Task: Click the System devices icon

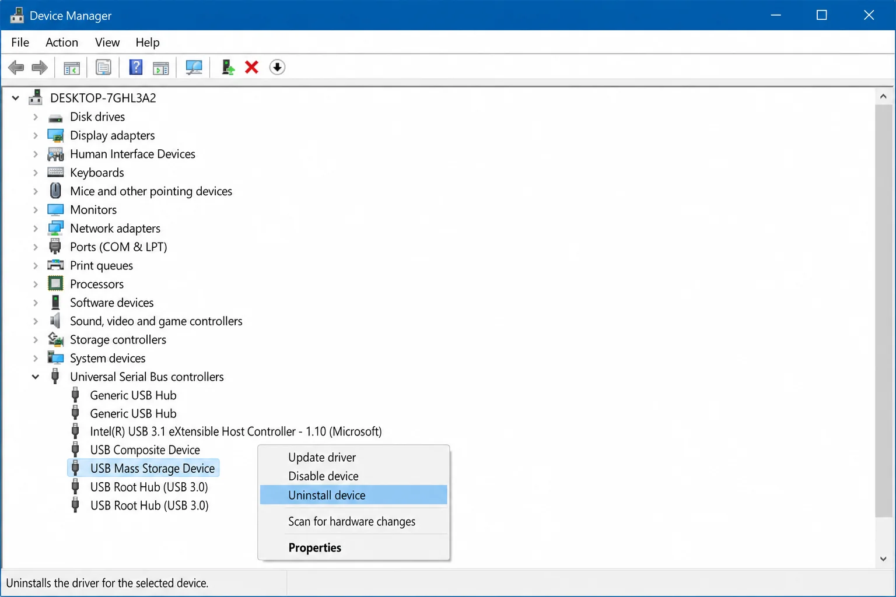Action: click(x=55, y=358)
